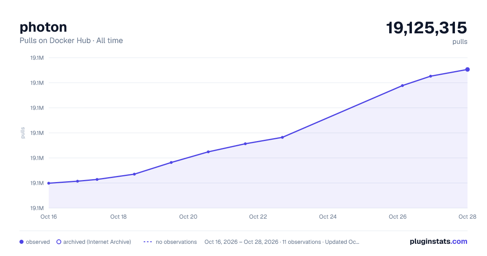This screenshot has height=256, width=487.
Task: Select the Oct 16 data point
Action: tap(49, 183)
